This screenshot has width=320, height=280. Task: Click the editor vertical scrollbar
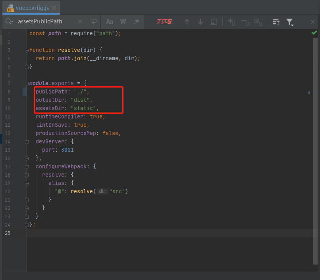(x=315, y=150)
